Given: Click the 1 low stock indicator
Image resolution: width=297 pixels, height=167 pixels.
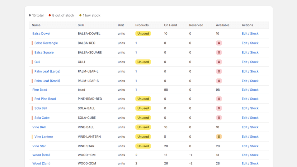Looking at the screenshot, I should [90, 15].
